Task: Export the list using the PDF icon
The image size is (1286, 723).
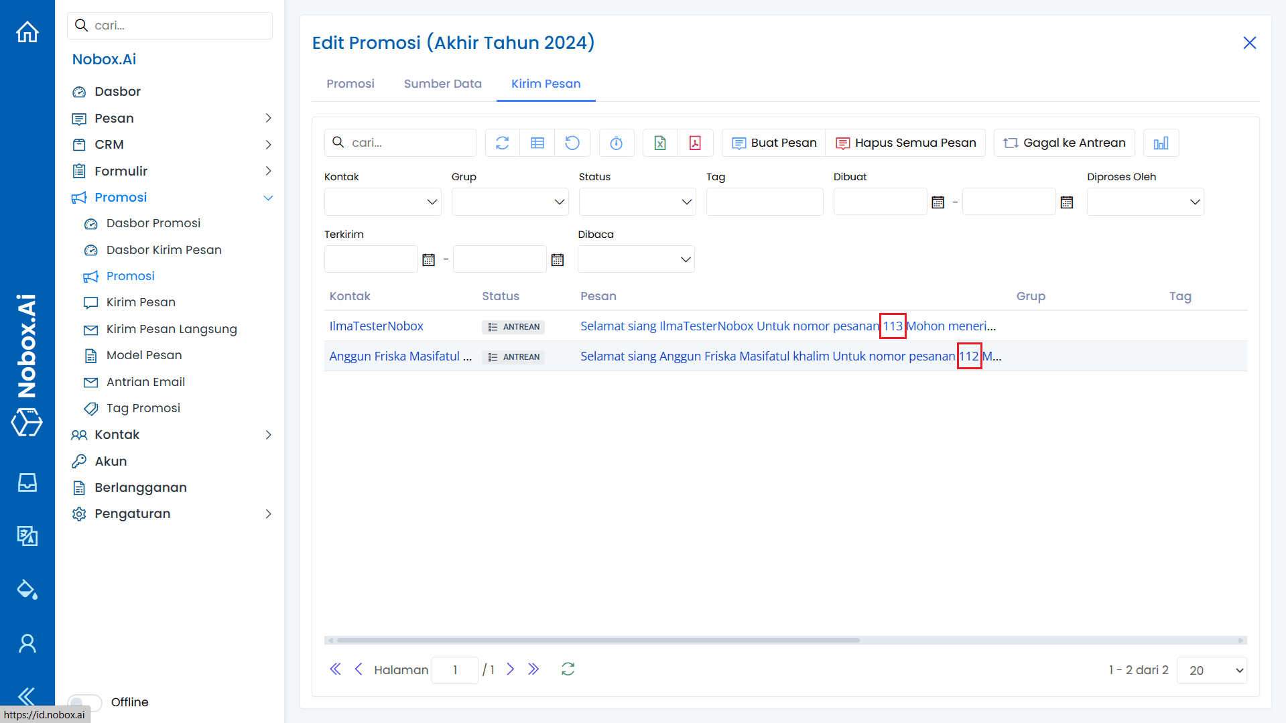Action: coord(695,143)
